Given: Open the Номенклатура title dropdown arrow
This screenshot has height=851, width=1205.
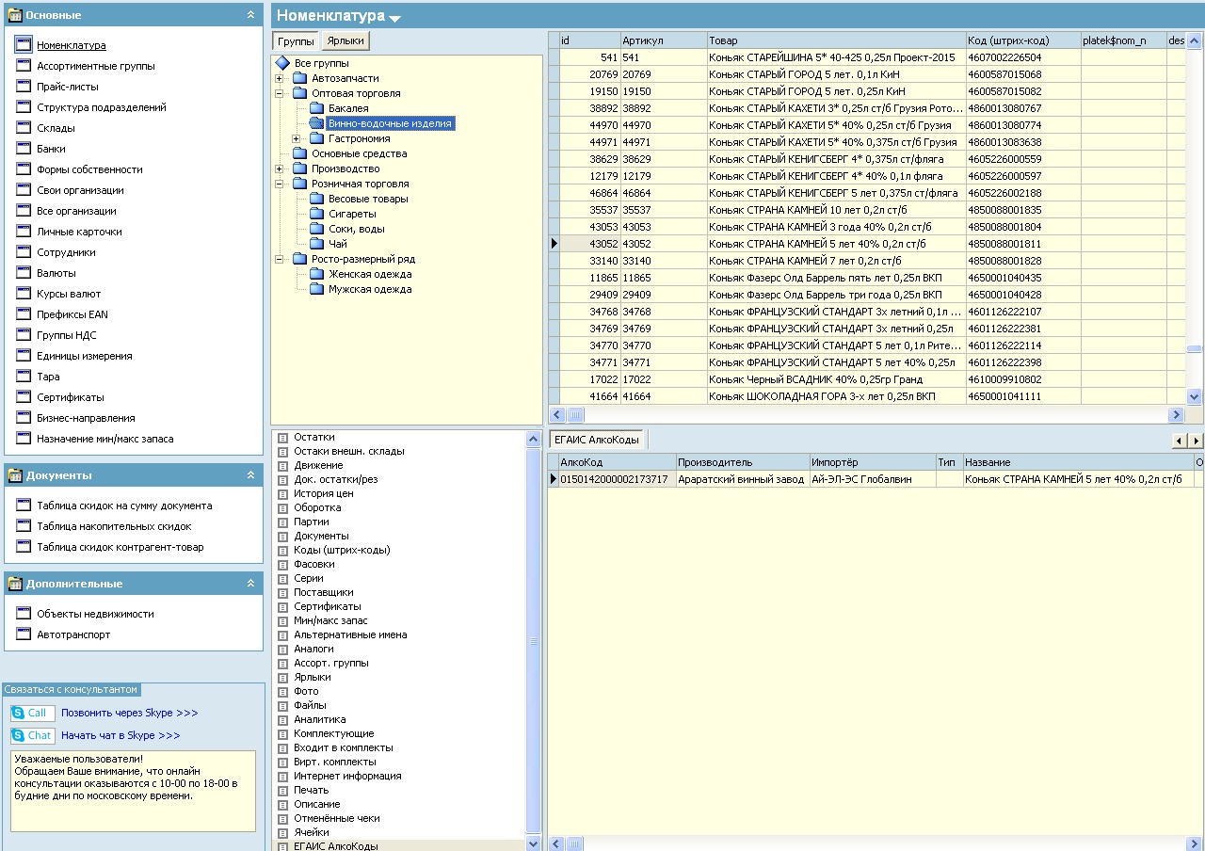Looking at the screenshot, I should [395, 18].
